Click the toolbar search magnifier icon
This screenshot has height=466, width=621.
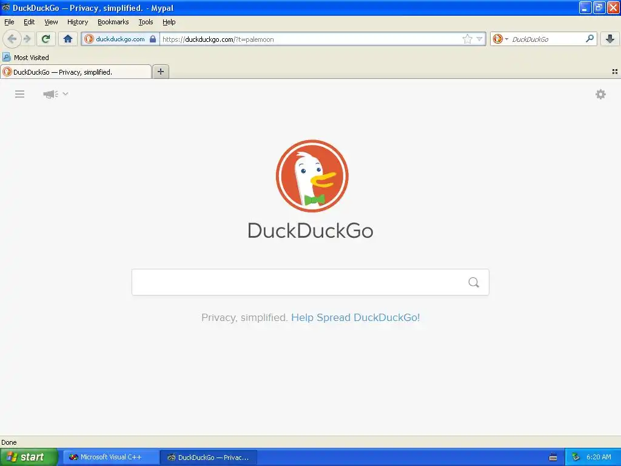pyautogui.click(x=589, y=39)
